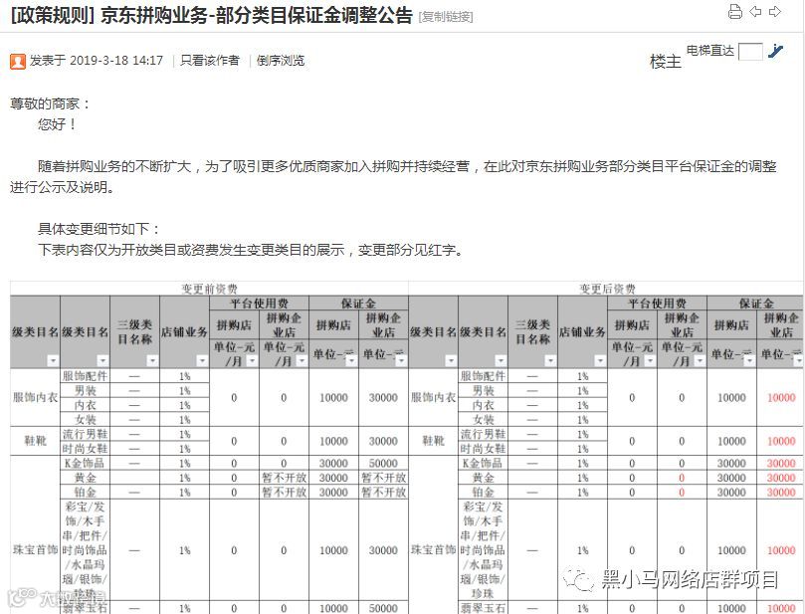Click the post date 2019-3-18 14:17
Image resolution: width=805 pixels, height=614 pixels.
click(116, 61)
